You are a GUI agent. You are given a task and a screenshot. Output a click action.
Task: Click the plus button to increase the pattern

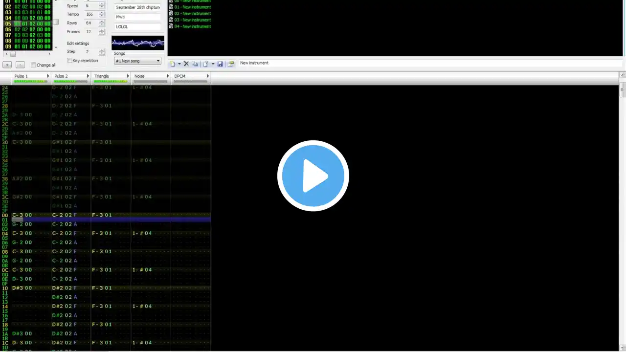pyautogui.click(x=7, y=65)
